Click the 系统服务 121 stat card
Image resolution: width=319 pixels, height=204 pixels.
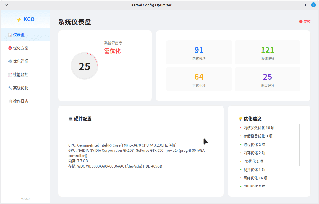click(x=268, y=53)
